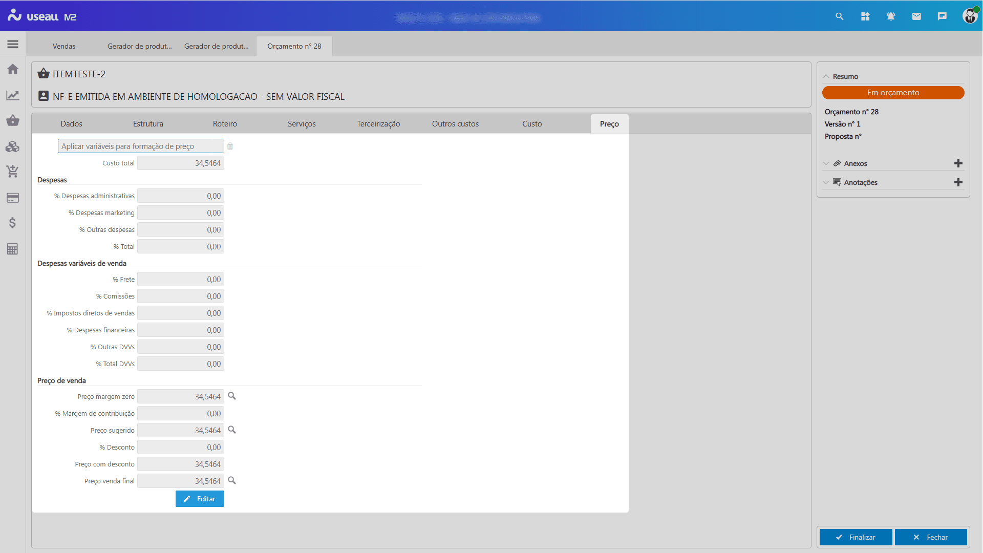Click the notification bell icon
Viewport: 983px width, 553px height.
tap(891, 16)
